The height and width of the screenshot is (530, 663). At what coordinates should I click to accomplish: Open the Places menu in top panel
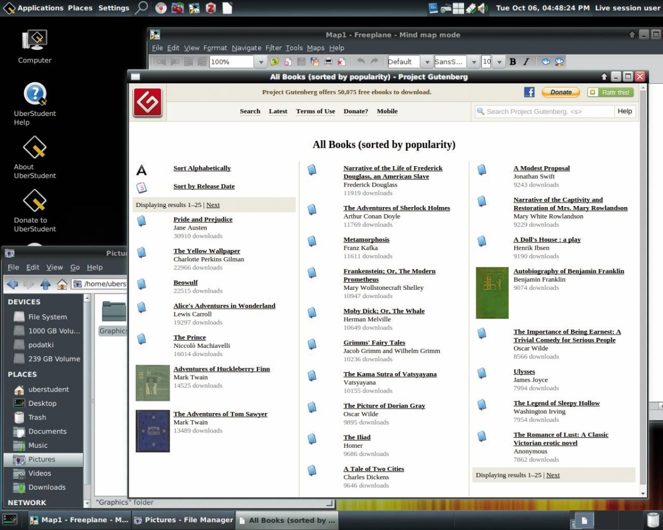click(x=80, y=8)
